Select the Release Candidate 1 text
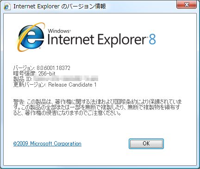200x169 pixels. pyautogui.click(x=72, y=85)
